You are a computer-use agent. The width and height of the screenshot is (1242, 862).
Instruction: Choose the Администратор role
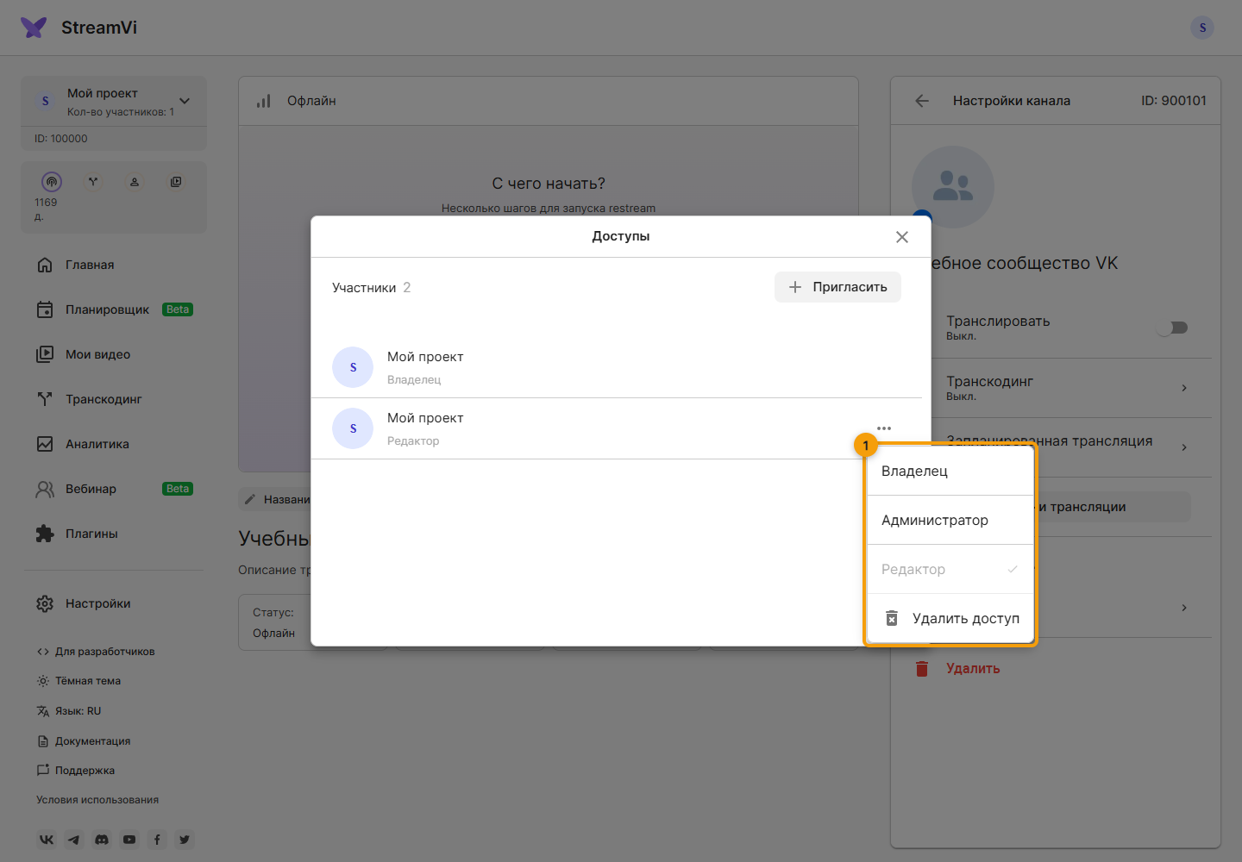(950, 521)
